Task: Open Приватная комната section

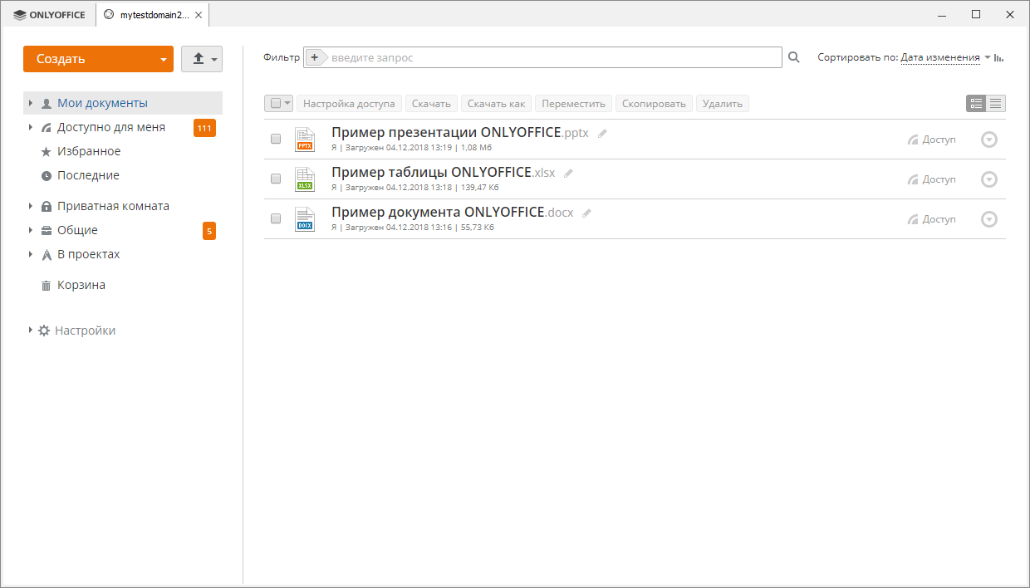Action: pos(113,206)
